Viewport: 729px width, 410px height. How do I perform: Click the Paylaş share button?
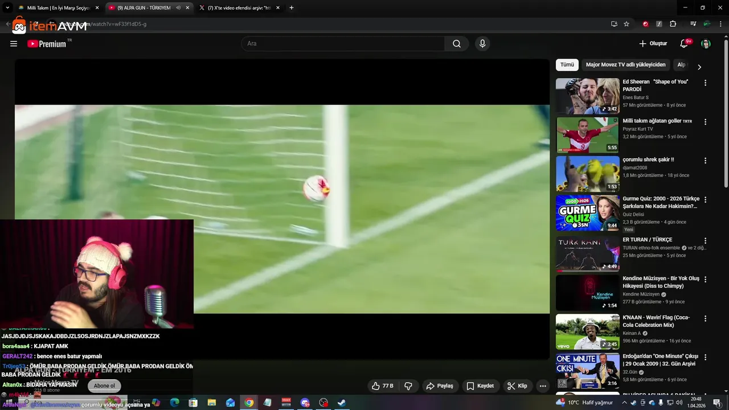(440, 386)
